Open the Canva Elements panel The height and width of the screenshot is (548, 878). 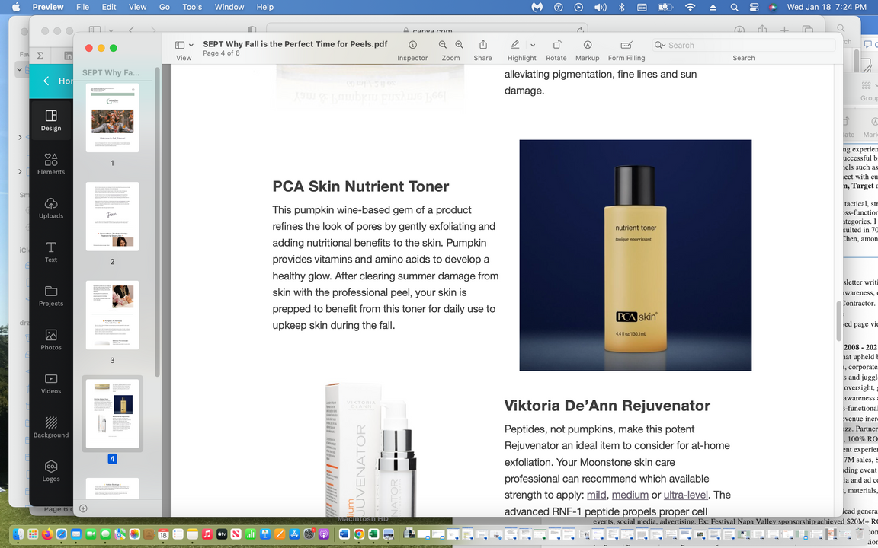tap(51, 164)
